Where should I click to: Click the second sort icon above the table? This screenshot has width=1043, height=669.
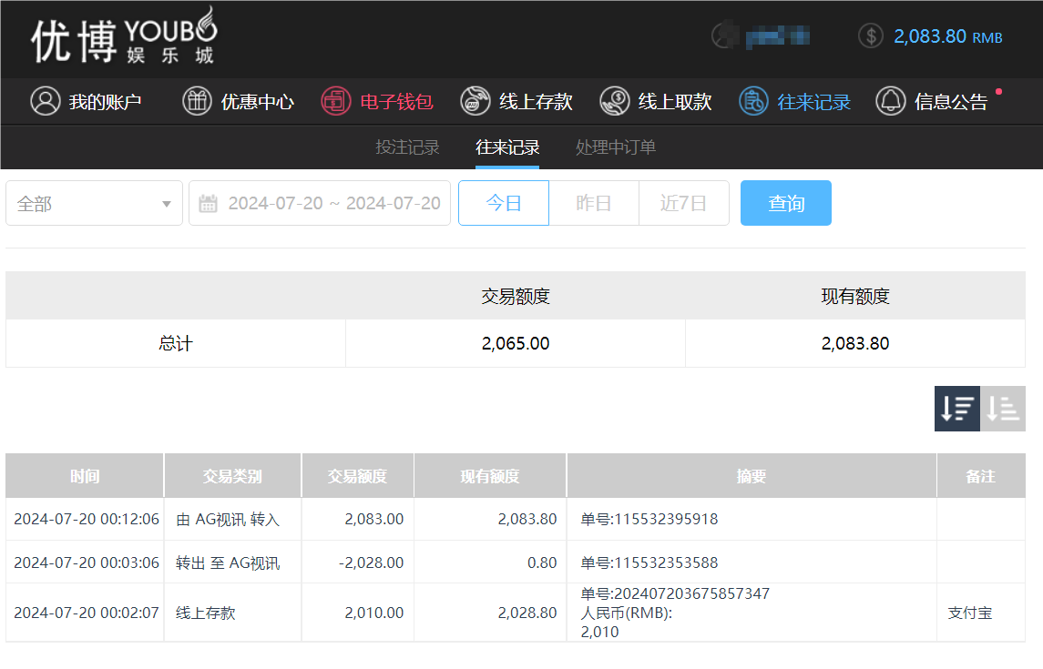tap(1003, 408)
